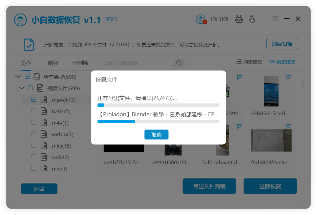Viewport: 317px width, 215px height.
Task: Check the .m4v(1) checkbox
Action: coord(34,122)
